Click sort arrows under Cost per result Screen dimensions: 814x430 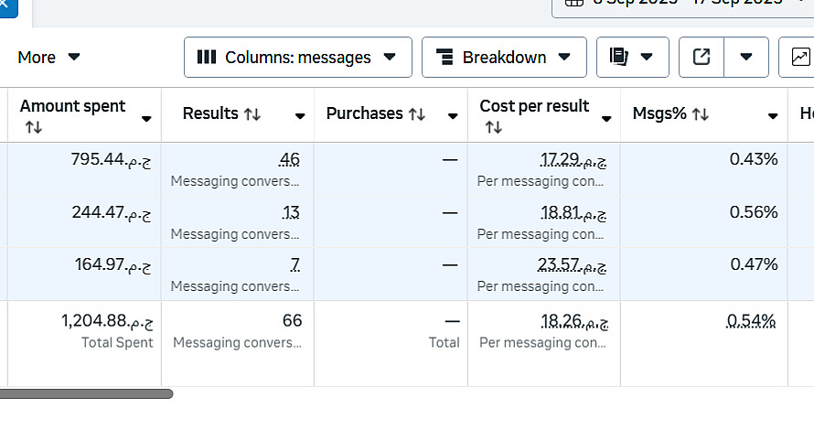493,128
